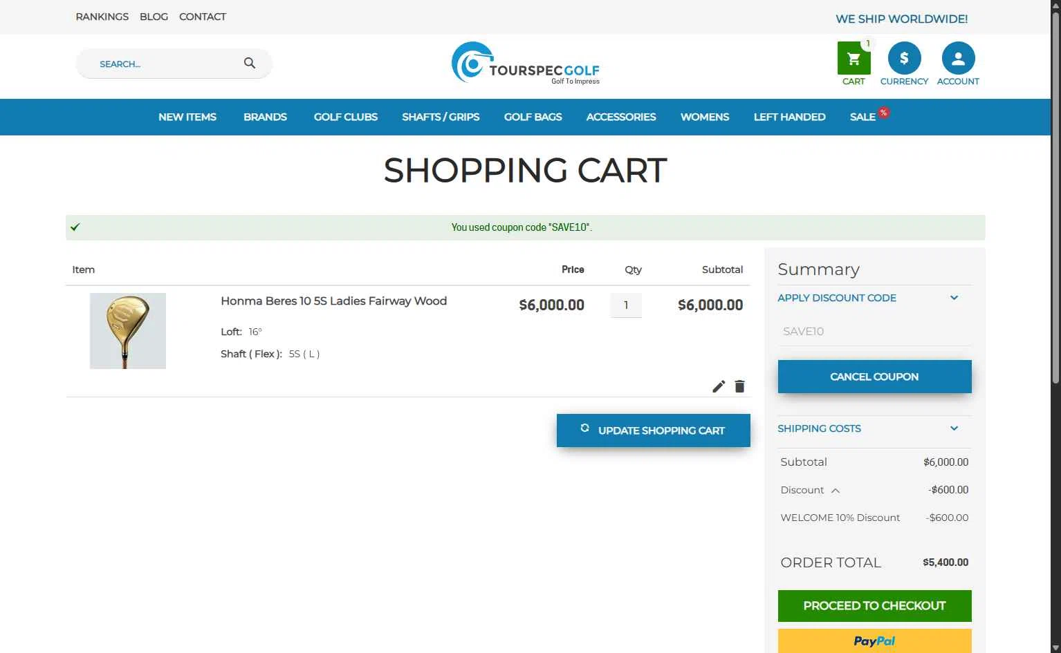The height and width of the screenshot is (653, 1061).
Task: Click Cancel Coupon button
Action: [x=874, y=377]
